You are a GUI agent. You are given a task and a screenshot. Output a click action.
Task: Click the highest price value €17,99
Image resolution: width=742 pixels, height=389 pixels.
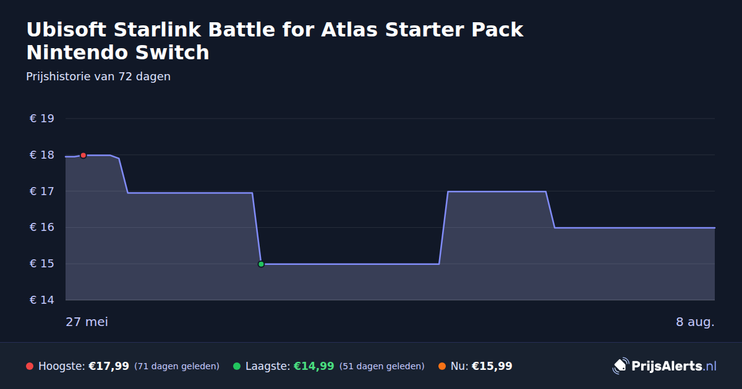click(109, 366)
